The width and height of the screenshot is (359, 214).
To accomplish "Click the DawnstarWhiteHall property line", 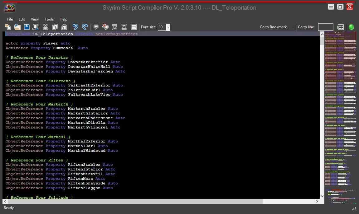I will [64, 67].
